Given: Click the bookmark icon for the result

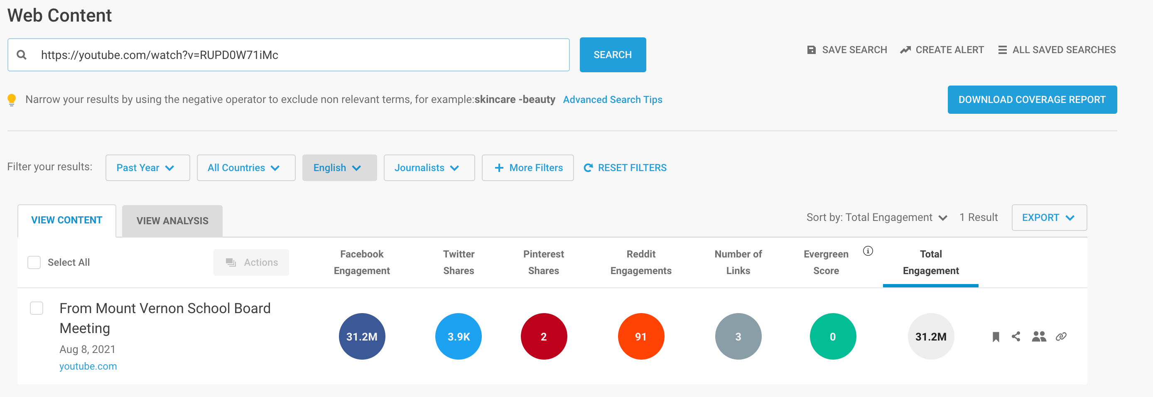Looking at the screenshot, I should pyautogui.click(x=996, y=336).
